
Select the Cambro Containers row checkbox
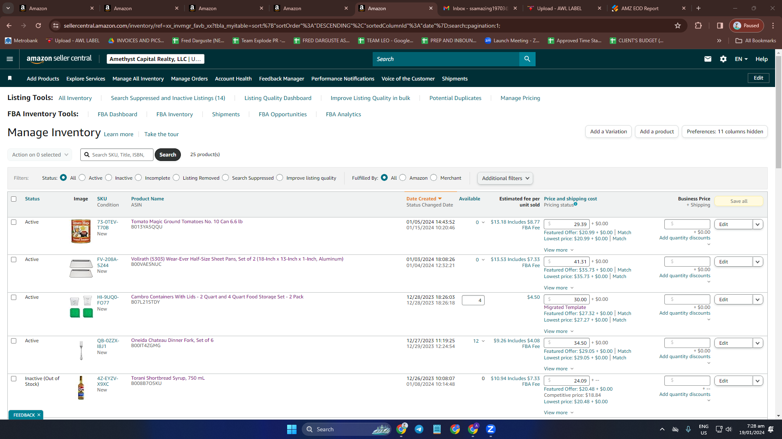(x=14, y=298)
